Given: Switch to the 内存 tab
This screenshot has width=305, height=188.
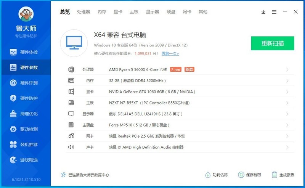Looking at the screenshot, I should point(102,12).
